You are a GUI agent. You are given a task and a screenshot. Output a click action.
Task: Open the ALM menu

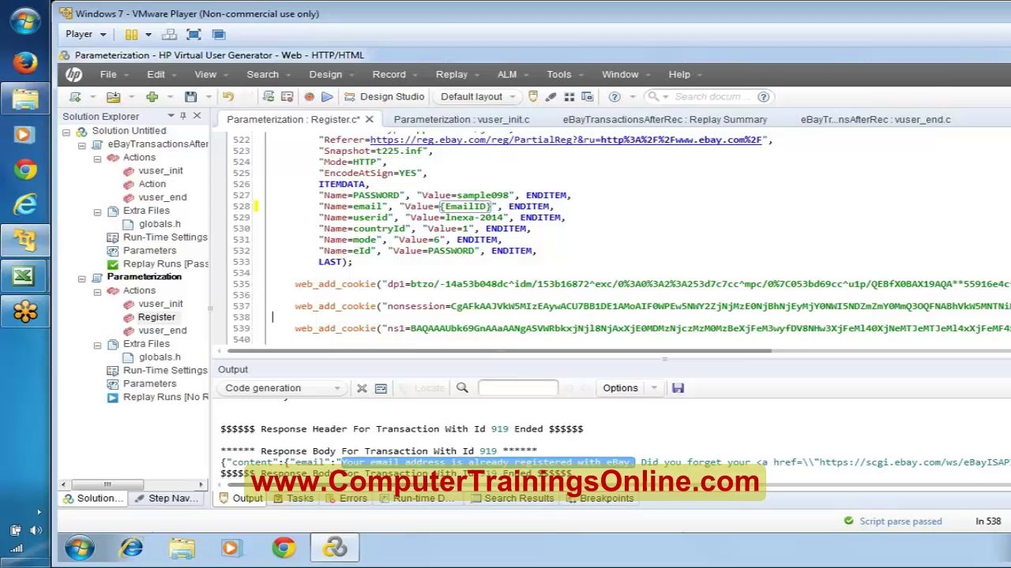click(507, 74)
